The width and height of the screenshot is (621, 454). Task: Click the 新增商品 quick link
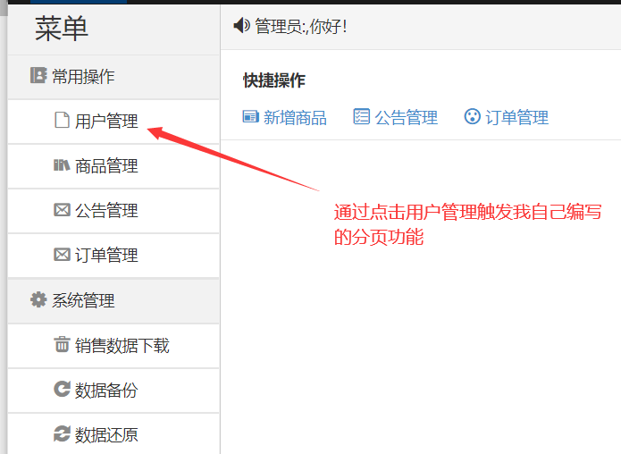click(x=284, y=118)
